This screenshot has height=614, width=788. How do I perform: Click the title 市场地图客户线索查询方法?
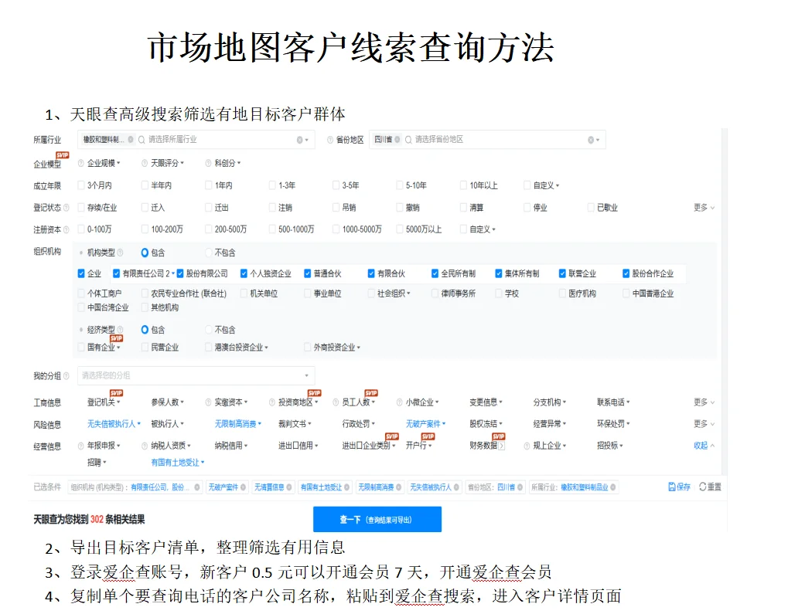point(351,48)
